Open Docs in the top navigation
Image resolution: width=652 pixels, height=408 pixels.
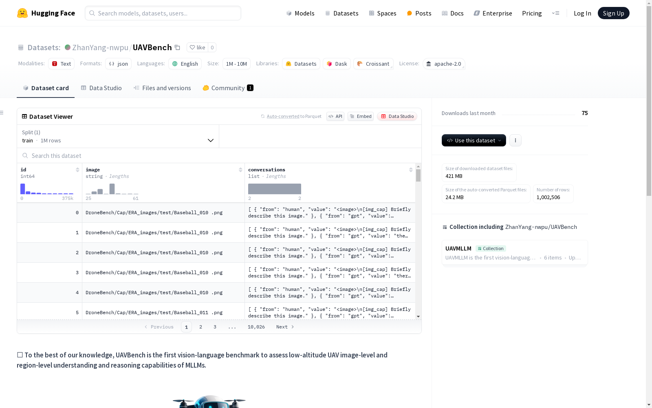453,13
